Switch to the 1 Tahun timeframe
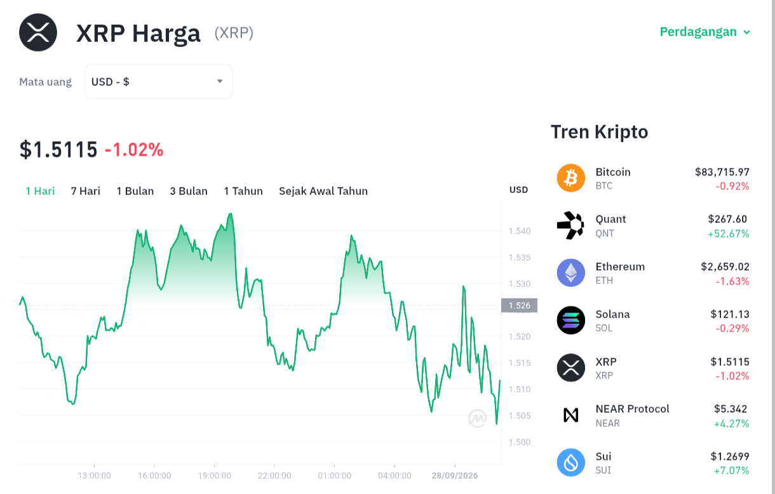Viewport: 775px width, 494px height. click(243, 191)
